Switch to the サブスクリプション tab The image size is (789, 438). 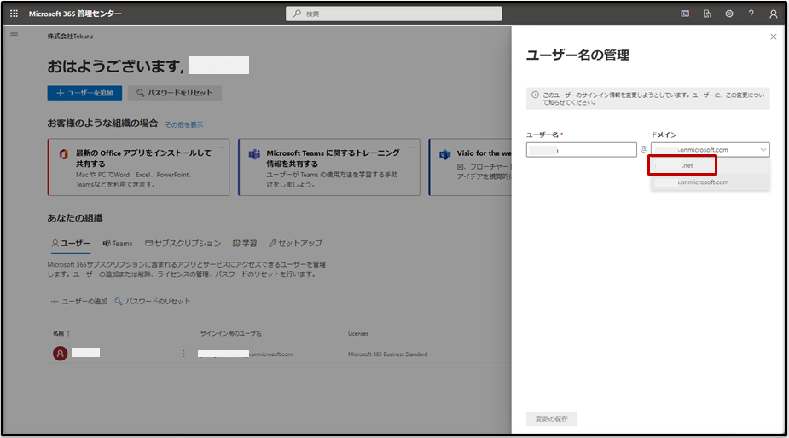tap(183, 244)
